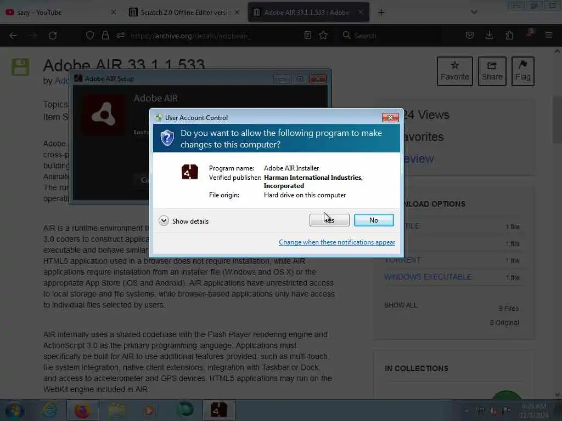Open the Firefox hamburger menu

point(549,35)
